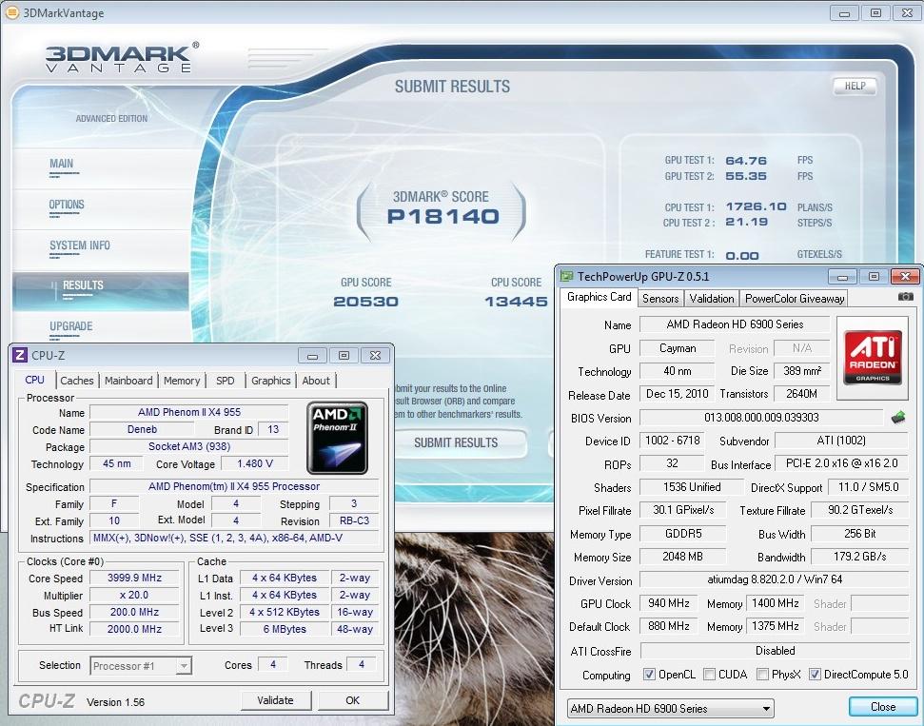Image resolution: width=924 pixels, height=726 pixels.
Task: Click the BIOS save chip icon
Action: (x=897, y=418)
